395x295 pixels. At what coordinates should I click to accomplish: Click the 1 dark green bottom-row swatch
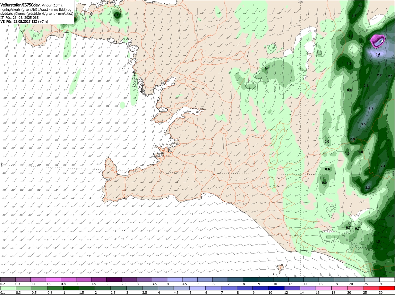(x=71, y=288)
